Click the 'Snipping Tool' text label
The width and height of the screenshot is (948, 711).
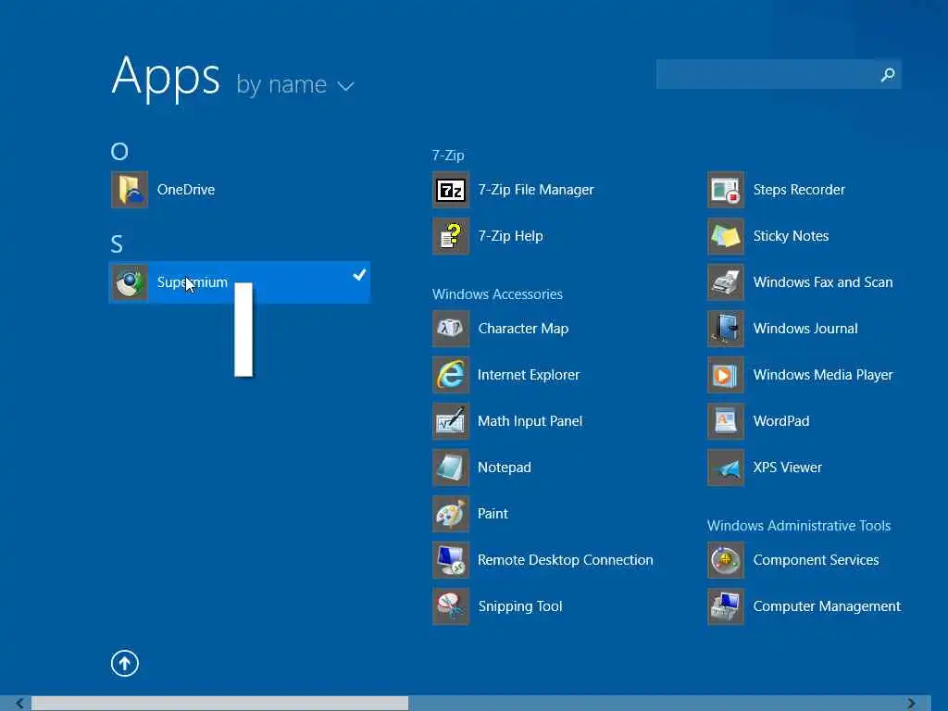point(520,606)
